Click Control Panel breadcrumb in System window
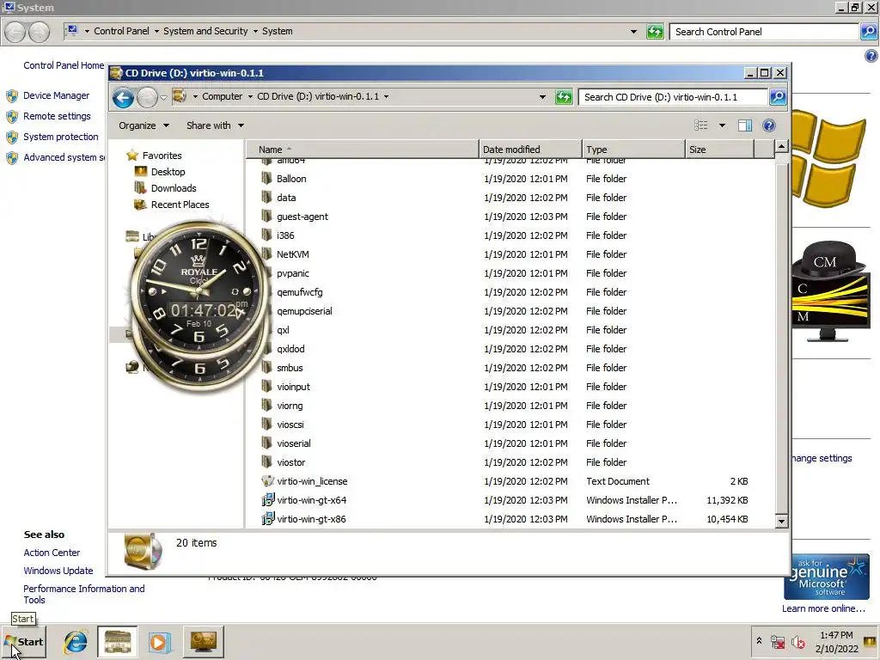880x660 pixels. click(121, 31)
